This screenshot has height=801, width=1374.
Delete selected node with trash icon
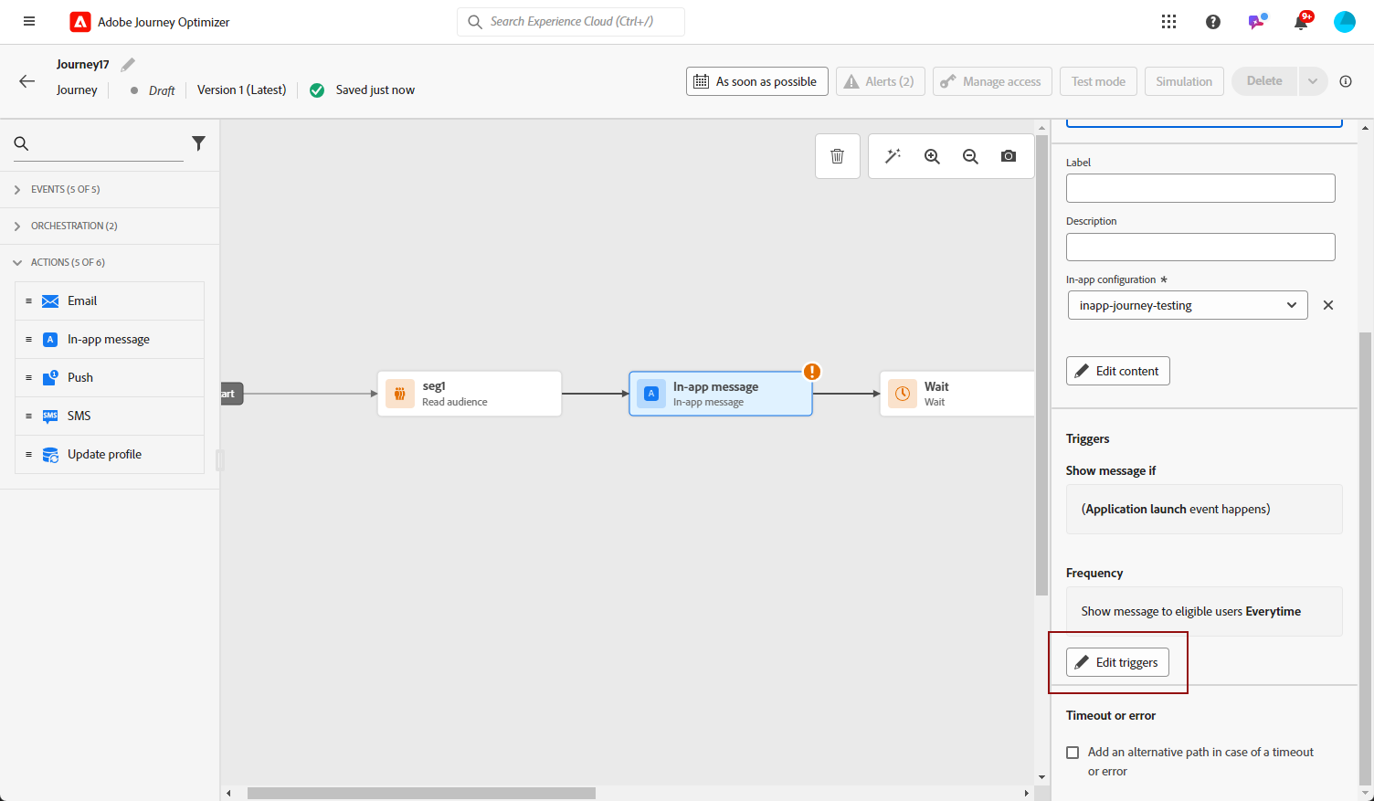pos(837,156)
